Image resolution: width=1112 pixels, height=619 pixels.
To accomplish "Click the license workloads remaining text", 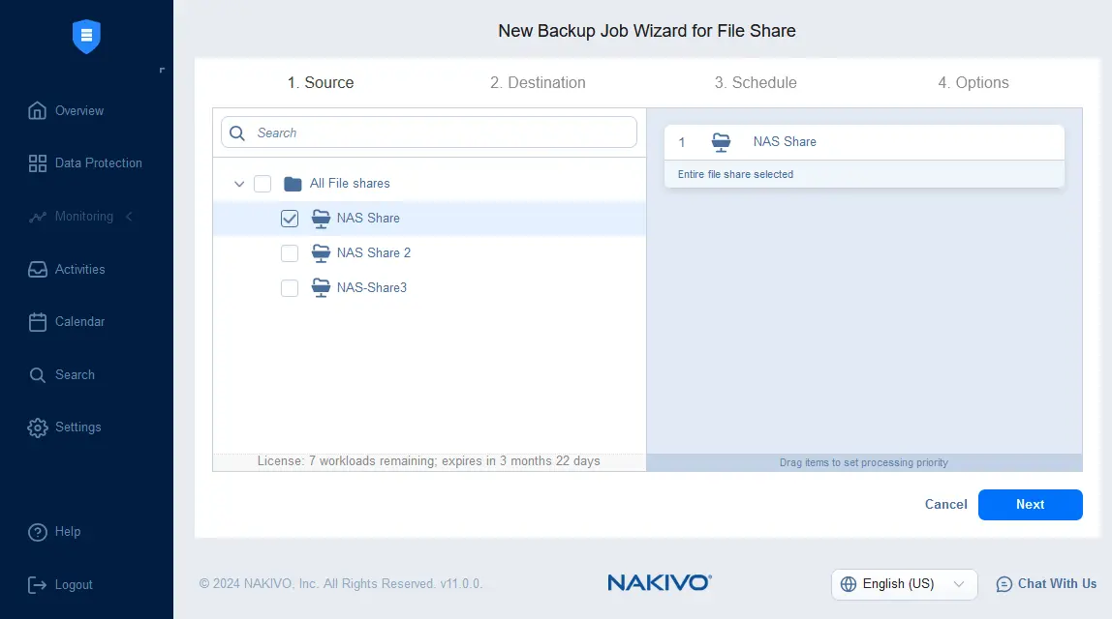I will (428, 461).
